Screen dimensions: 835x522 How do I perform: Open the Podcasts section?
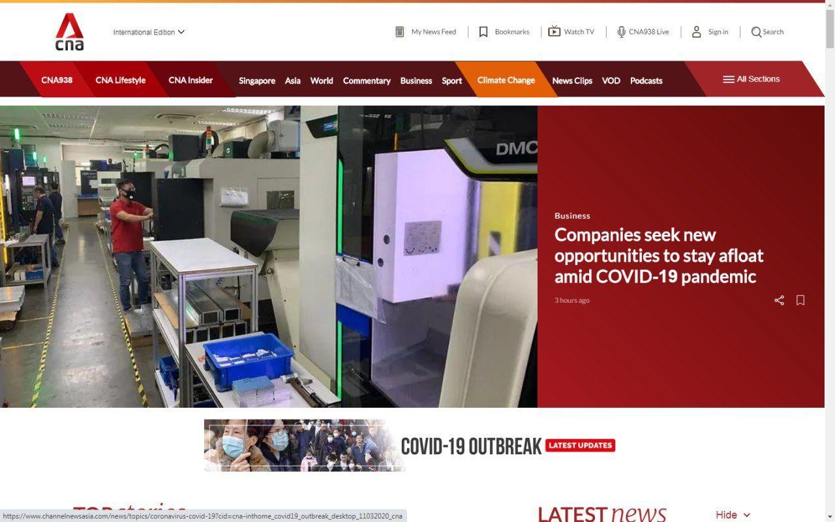646,80
